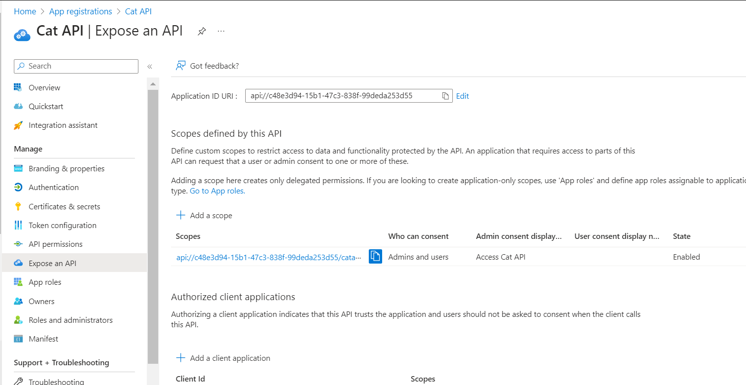Click Got feedback? button
Screen dimensions: 746x385
pos(208,66)
